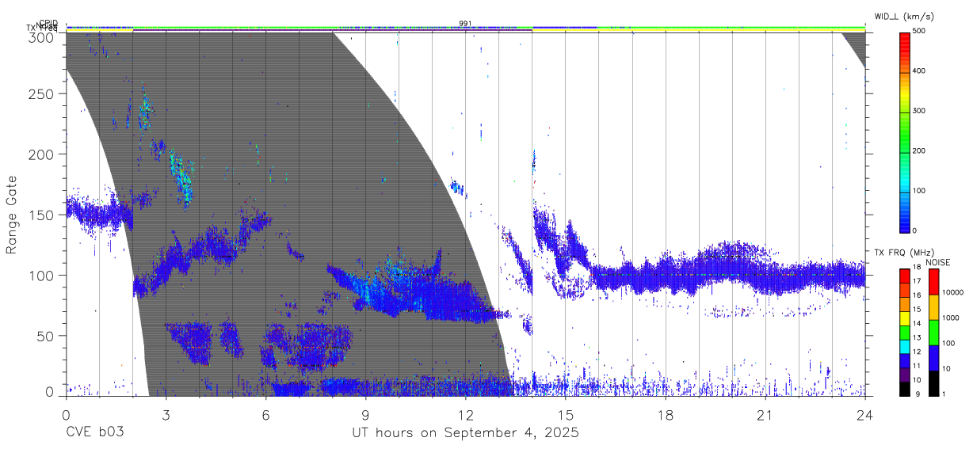Click the blue bottom section of WID colorbar
Image resolution: width=973 pixels, height=449 pixels.
[905, 214]
